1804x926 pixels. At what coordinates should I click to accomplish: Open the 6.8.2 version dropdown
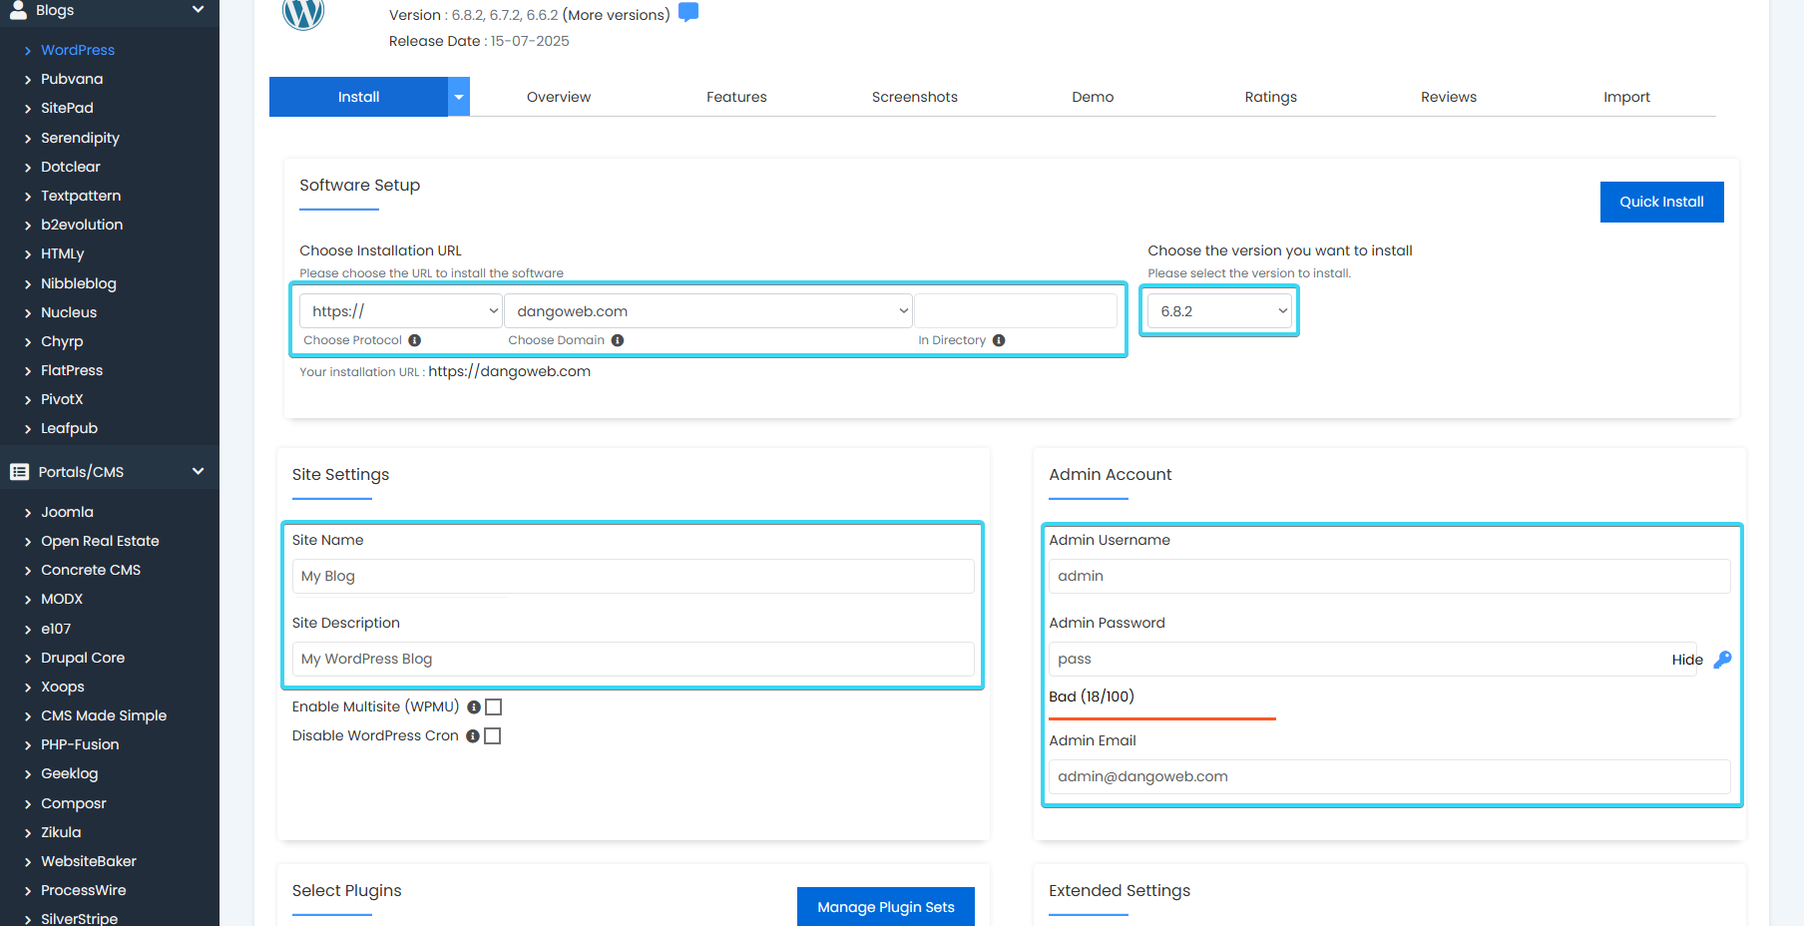pyautogui.click(x=1219, y=311)
